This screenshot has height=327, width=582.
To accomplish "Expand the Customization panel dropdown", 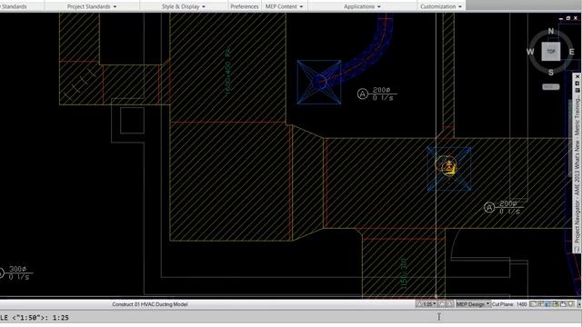I will [x=441, y=6].
